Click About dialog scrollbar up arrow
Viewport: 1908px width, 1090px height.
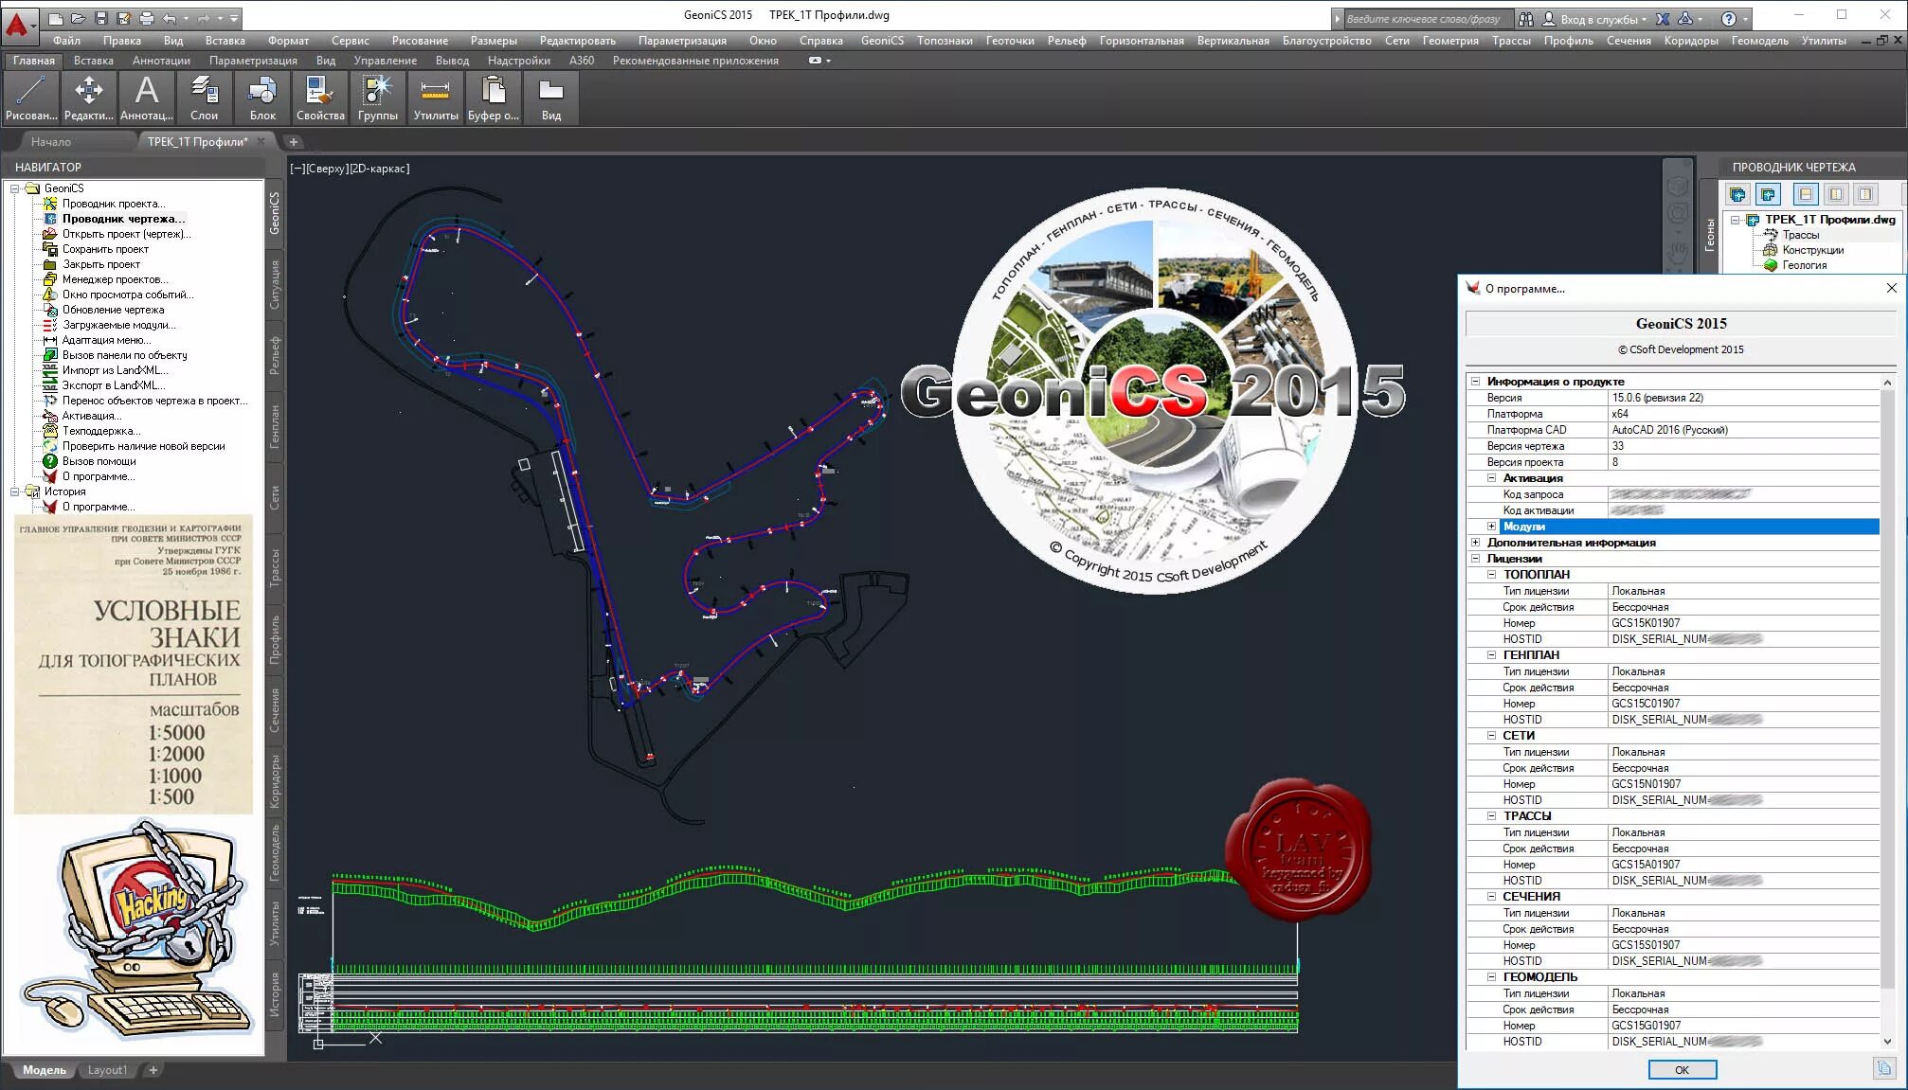pos(1887,382)
